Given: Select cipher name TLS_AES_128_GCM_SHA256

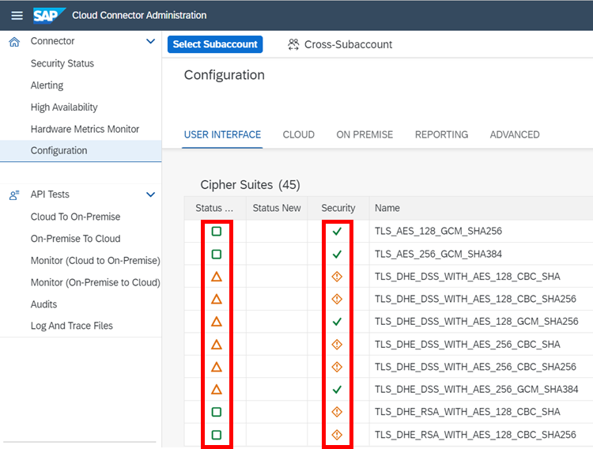Looking at the screenshot, I should (x=438, y=231).
